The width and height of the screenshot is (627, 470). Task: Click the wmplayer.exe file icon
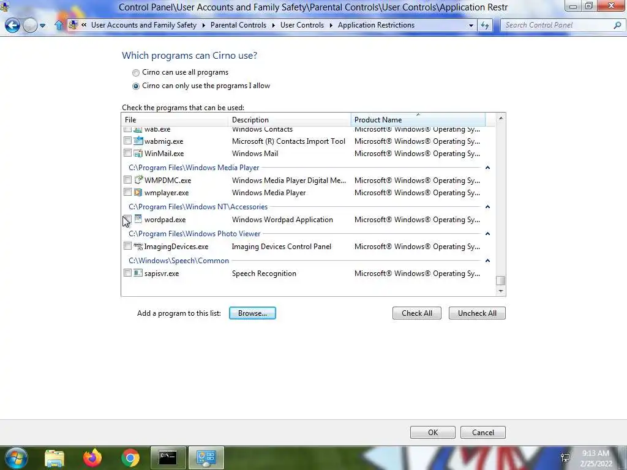[x=138, y=192]
